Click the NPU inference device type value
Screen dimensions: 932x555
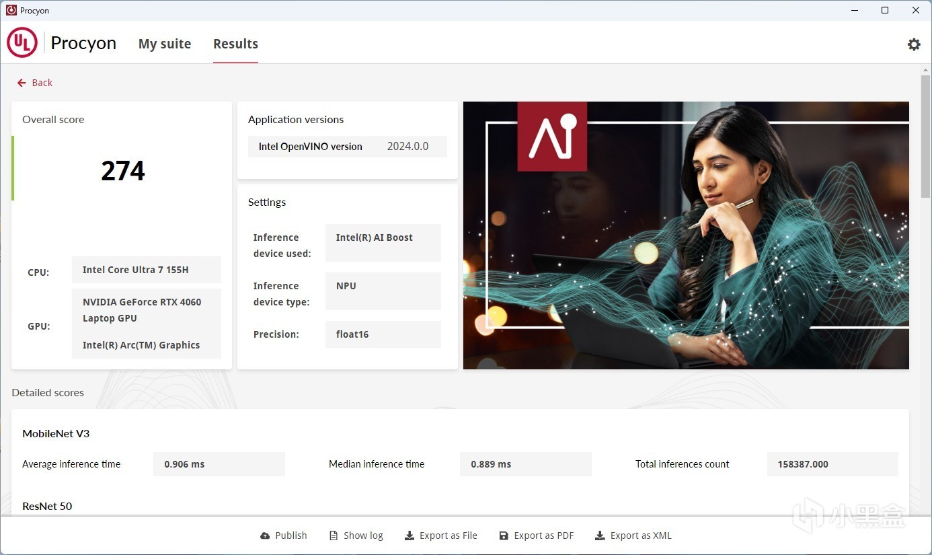pyautogui.click(x=383, y=291)
